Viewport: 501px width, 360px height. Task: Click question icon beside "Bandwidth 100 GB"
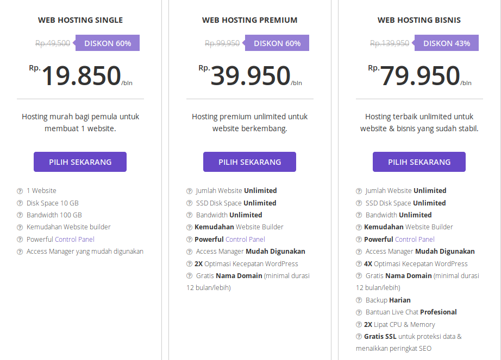20,215
